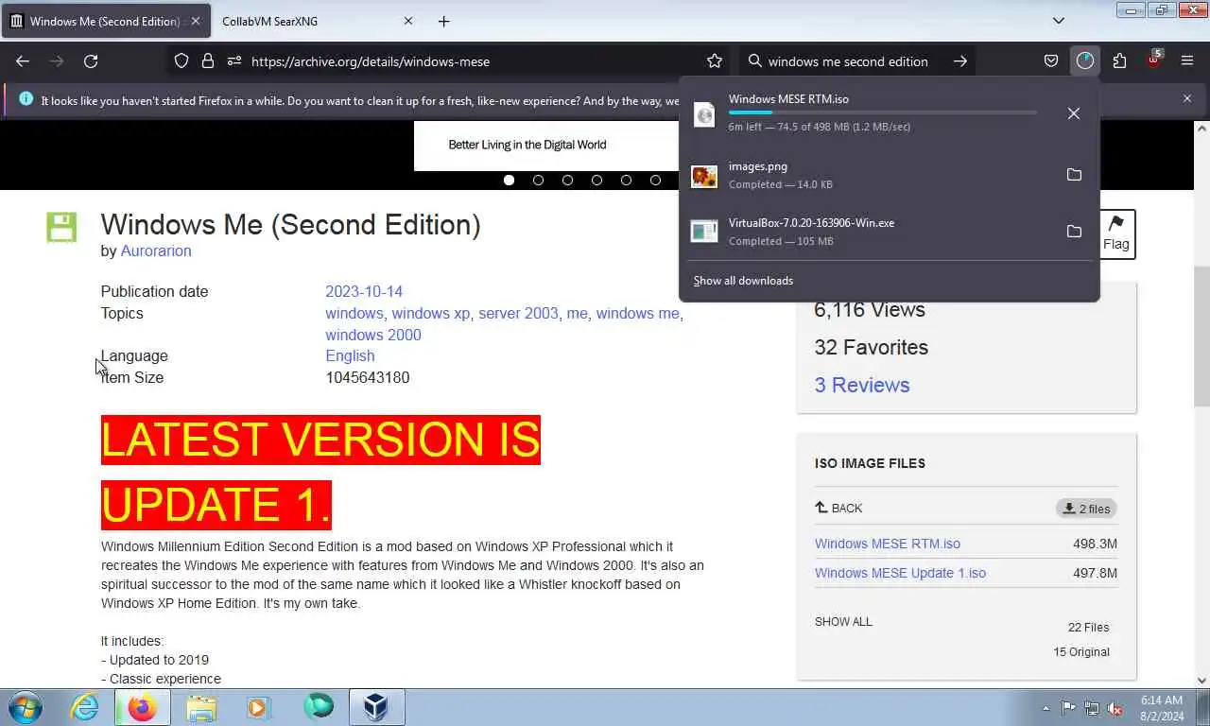Switch to Windows Me (Second Edition) tab
Image resolution: width=1210 pixels, height=726 pixels.
click(104, 21)
